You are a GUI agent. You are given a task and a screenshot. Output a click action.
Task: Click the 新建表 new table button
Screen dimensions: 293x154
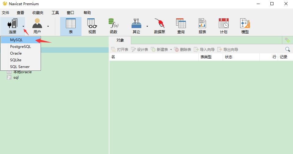pos(159,50)
